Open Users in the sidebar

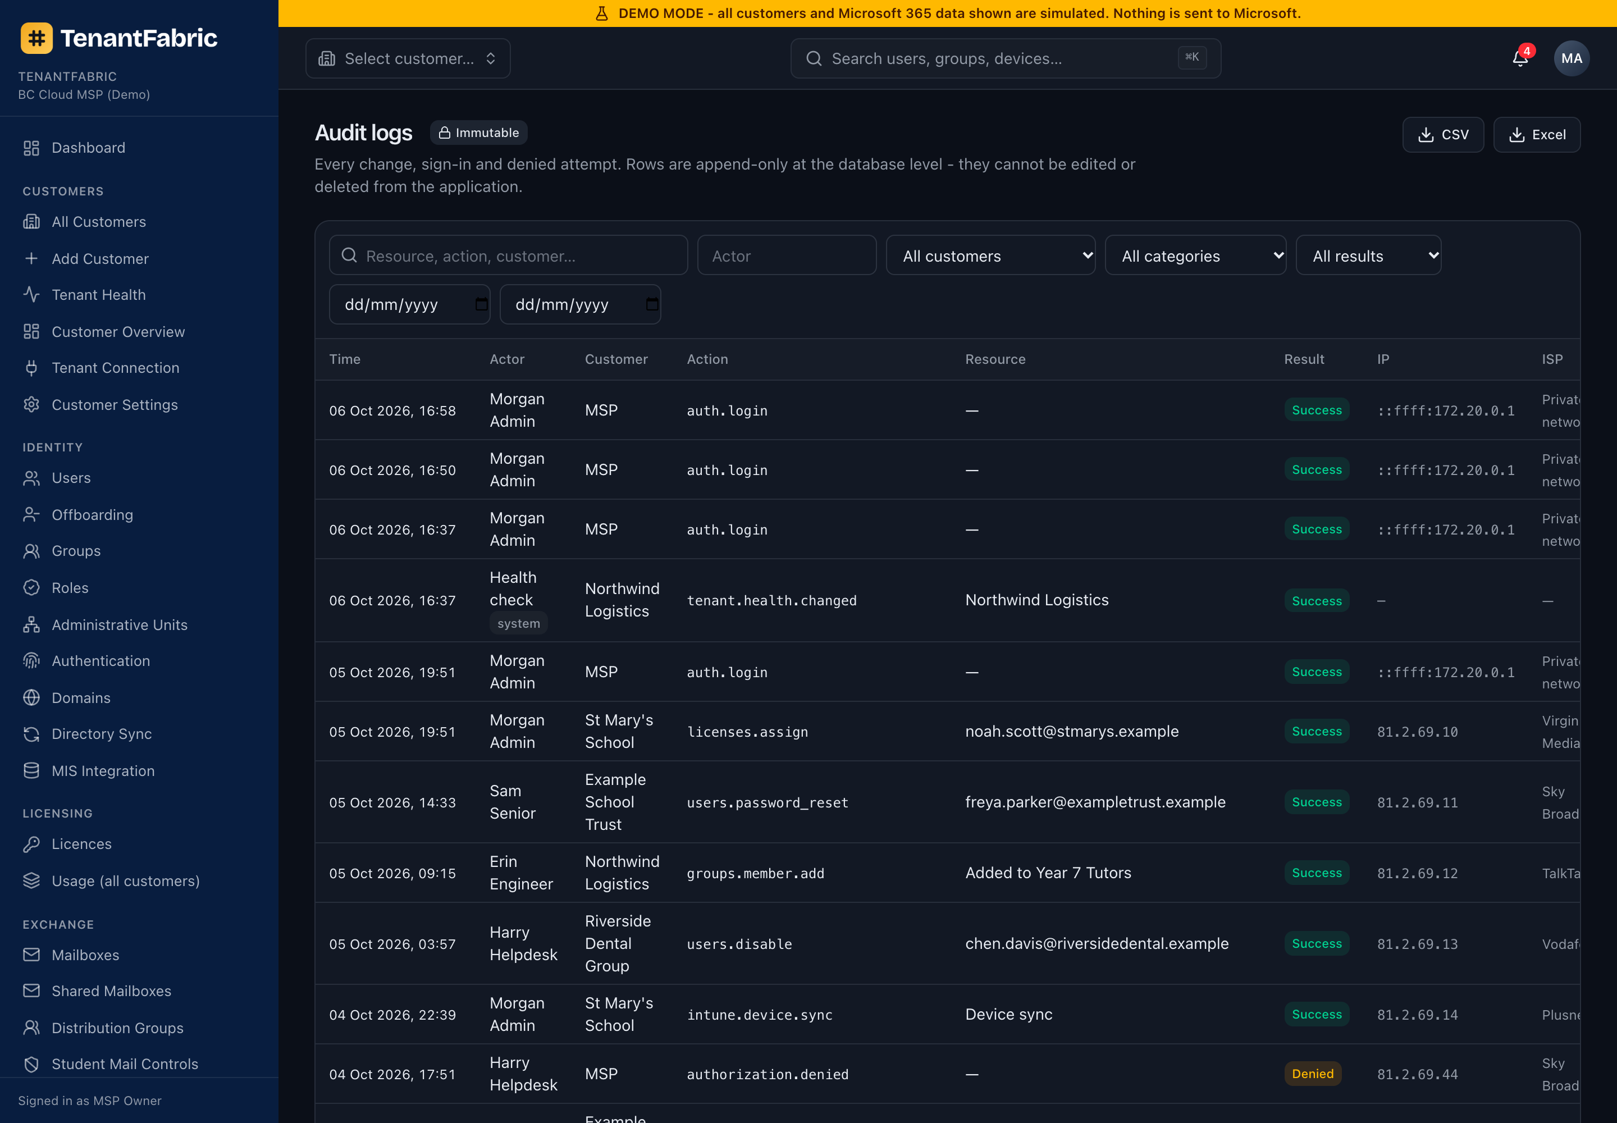71,478
